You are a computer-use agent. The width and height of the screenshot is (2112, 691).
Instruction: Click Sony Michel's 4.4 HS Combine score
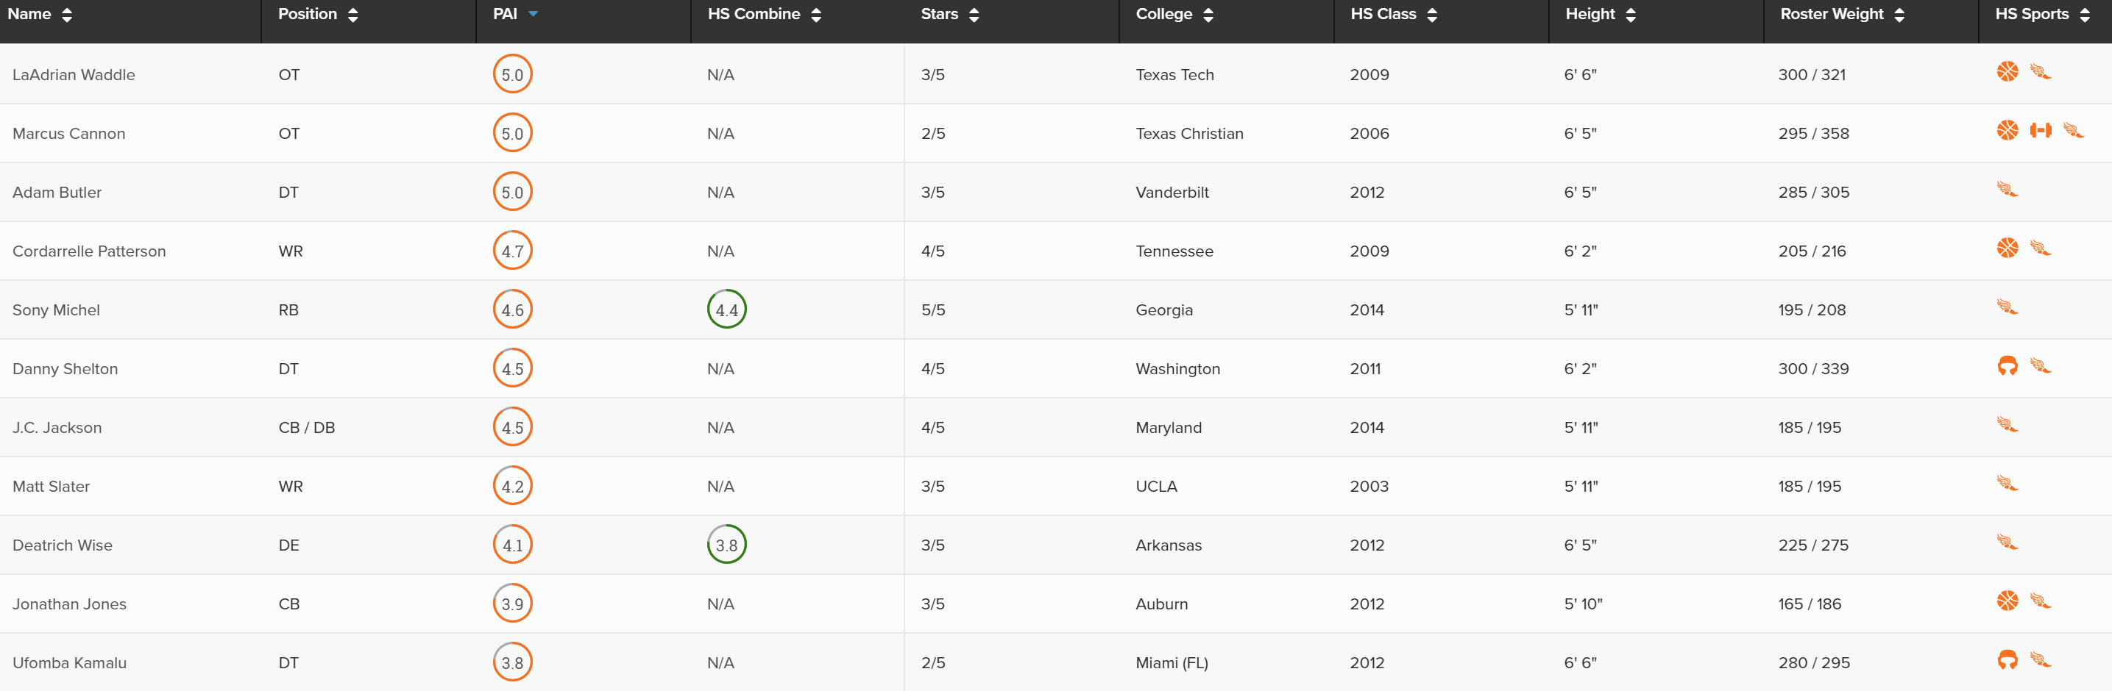coord(726,309)
